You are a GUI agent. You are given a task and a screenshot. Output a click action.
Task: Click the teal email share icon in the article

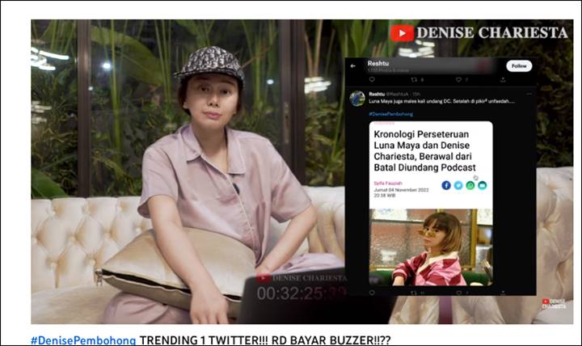click(x=482, y=185)
